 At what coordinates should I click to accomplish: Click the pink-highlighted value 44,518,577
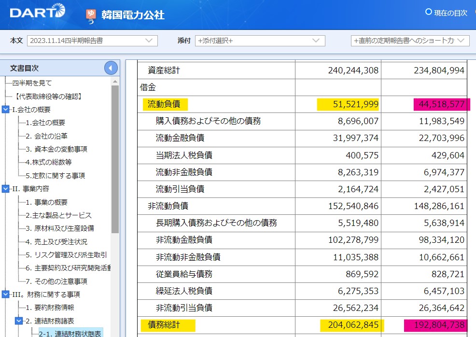(441, 104)
